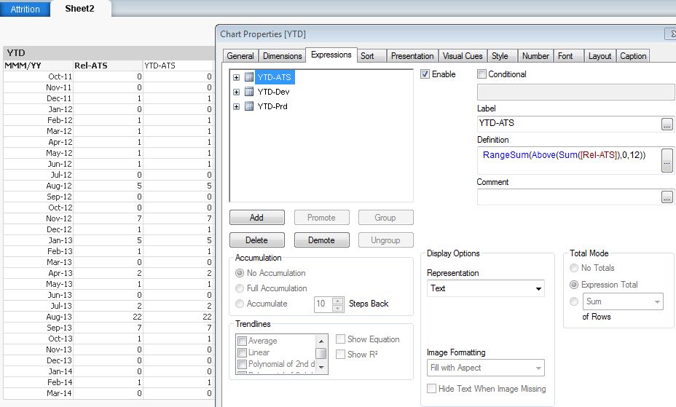Switch to the Layout tab

(x=600, y=56)
